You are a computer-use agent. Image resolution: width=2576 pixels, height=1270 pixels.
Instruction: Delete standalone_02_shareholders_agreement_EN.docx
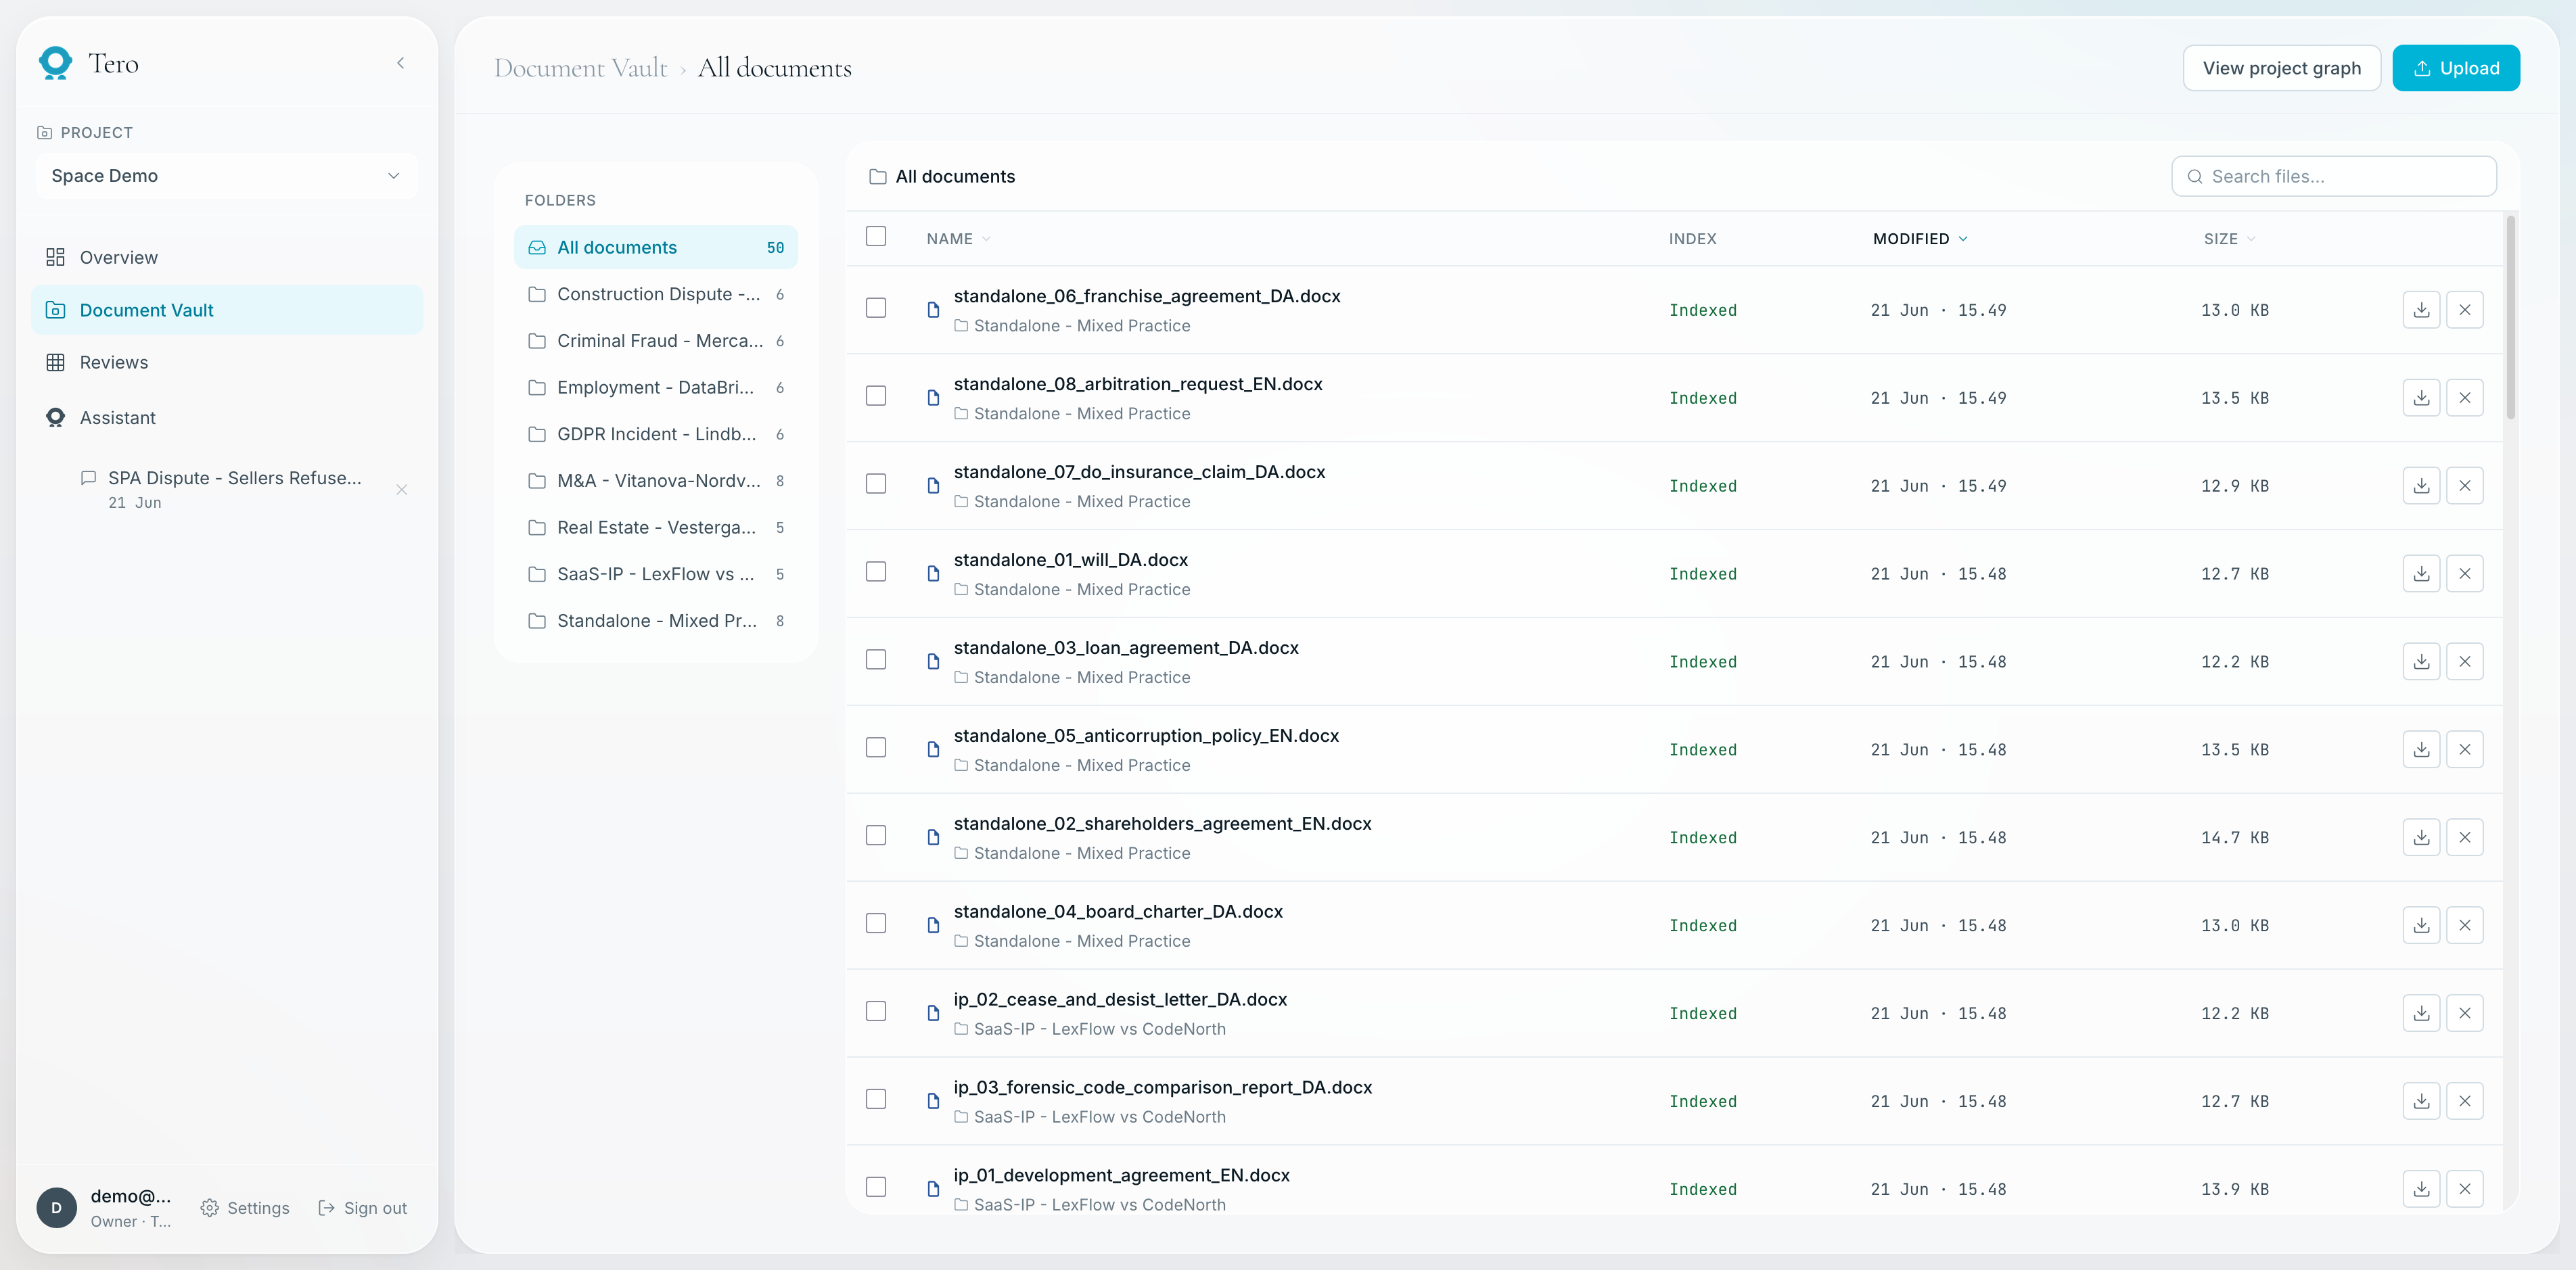2464,838
